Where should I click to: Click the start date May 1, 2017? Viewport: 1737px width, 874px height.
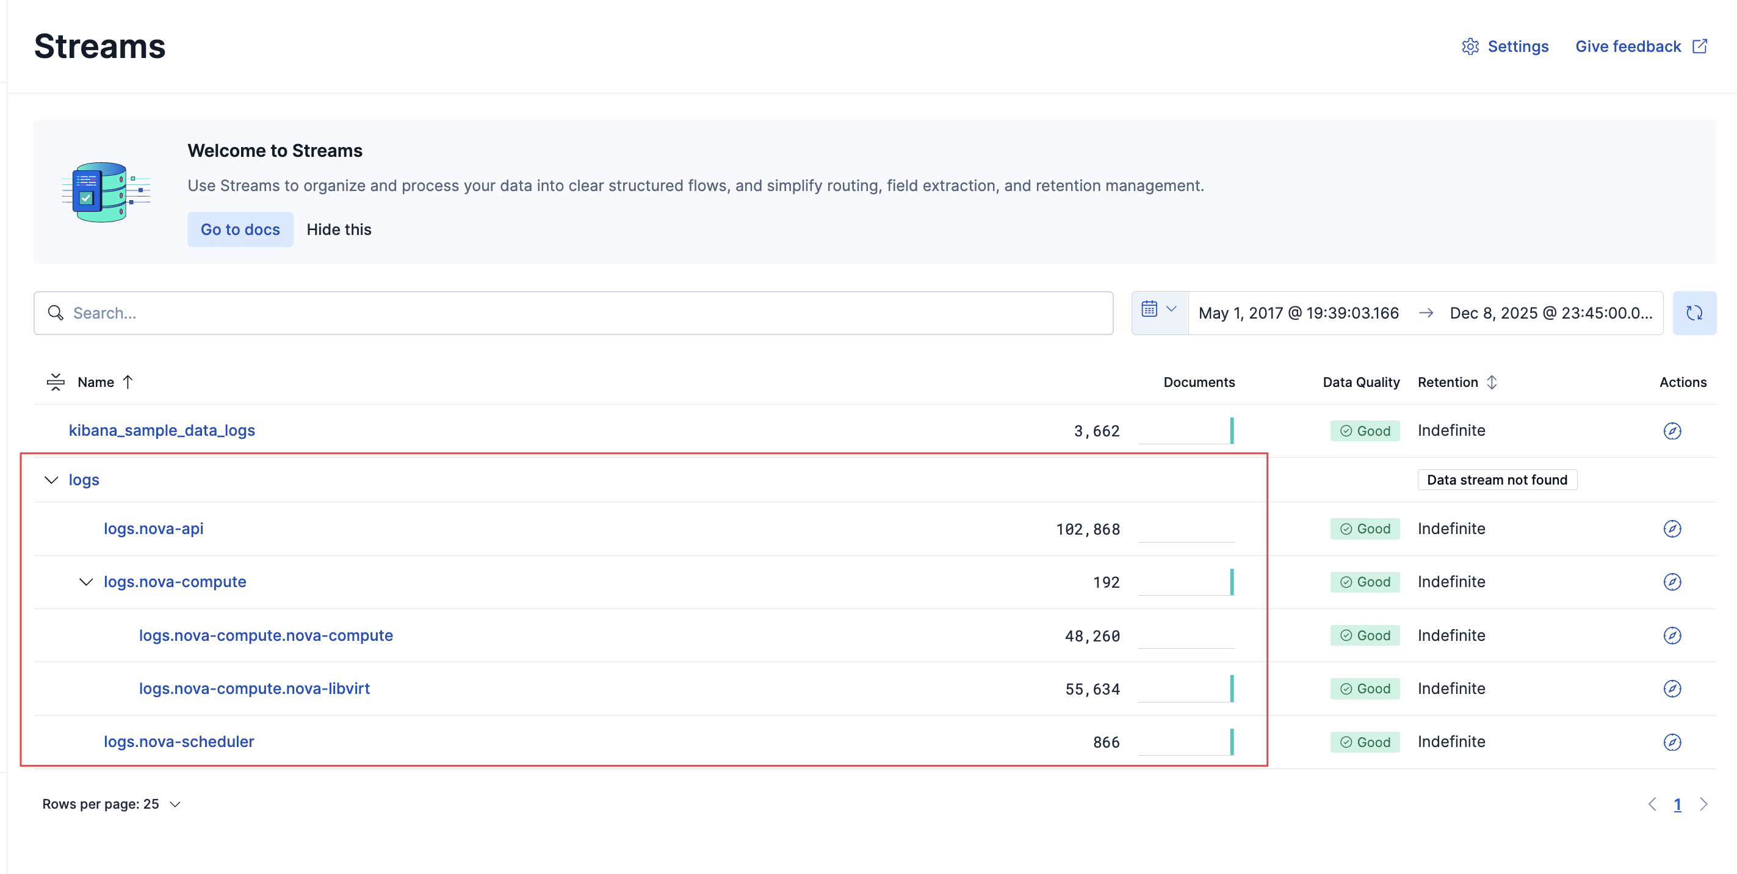coord(1298,313)
